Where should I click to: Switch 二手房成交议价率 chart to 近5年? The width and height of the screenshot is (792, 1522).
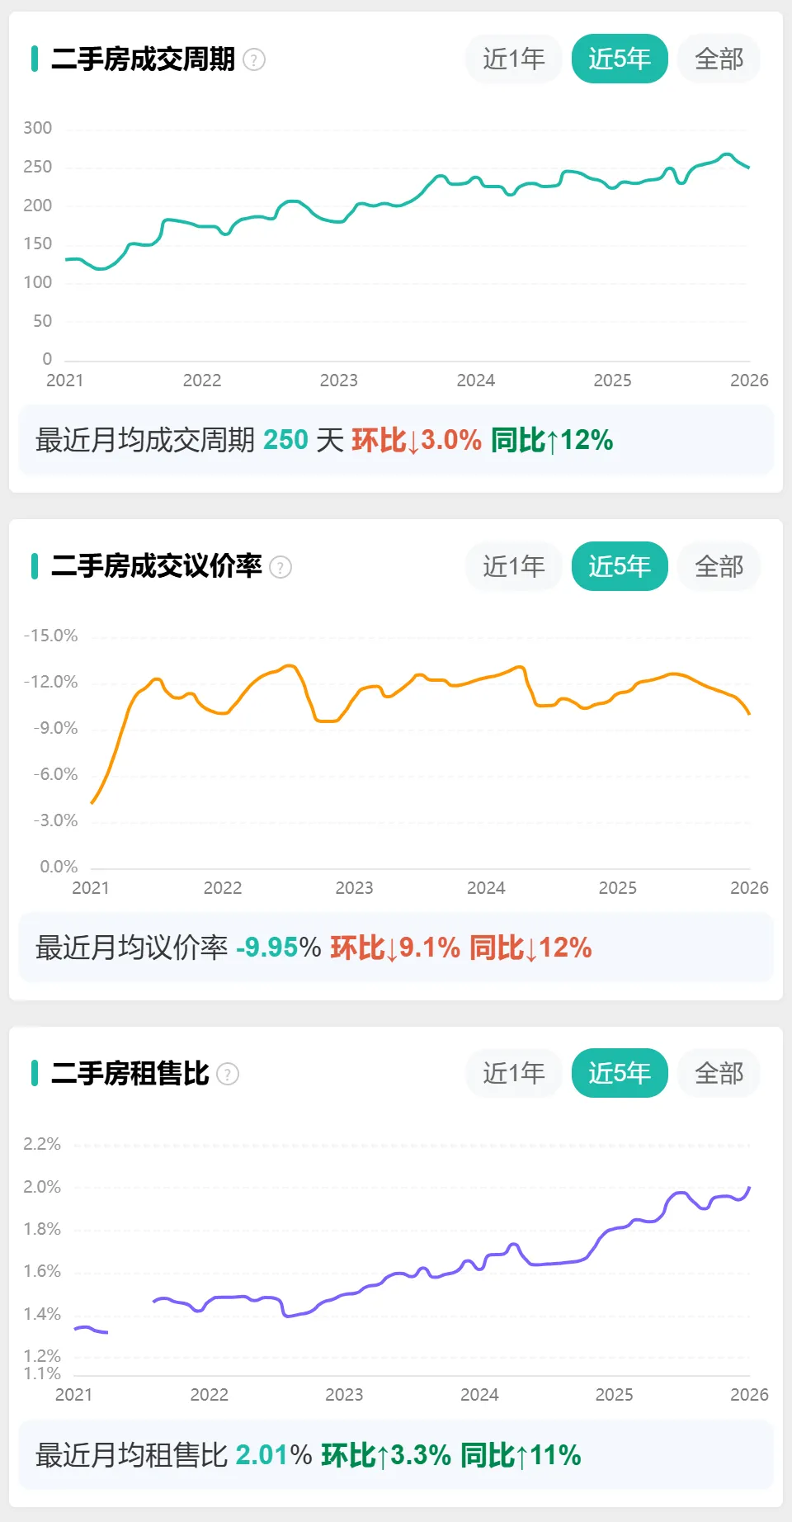click(620, 566)
